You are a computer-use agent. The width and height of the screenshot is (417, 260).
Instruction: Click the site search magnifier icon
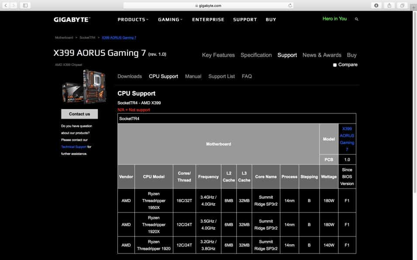point(356,19)
